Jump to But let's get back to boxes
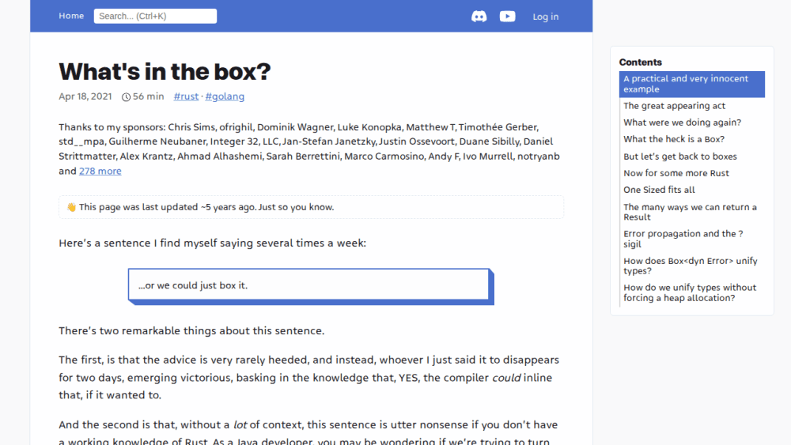Viewport: 791px width, 445px height. [680, 157]
